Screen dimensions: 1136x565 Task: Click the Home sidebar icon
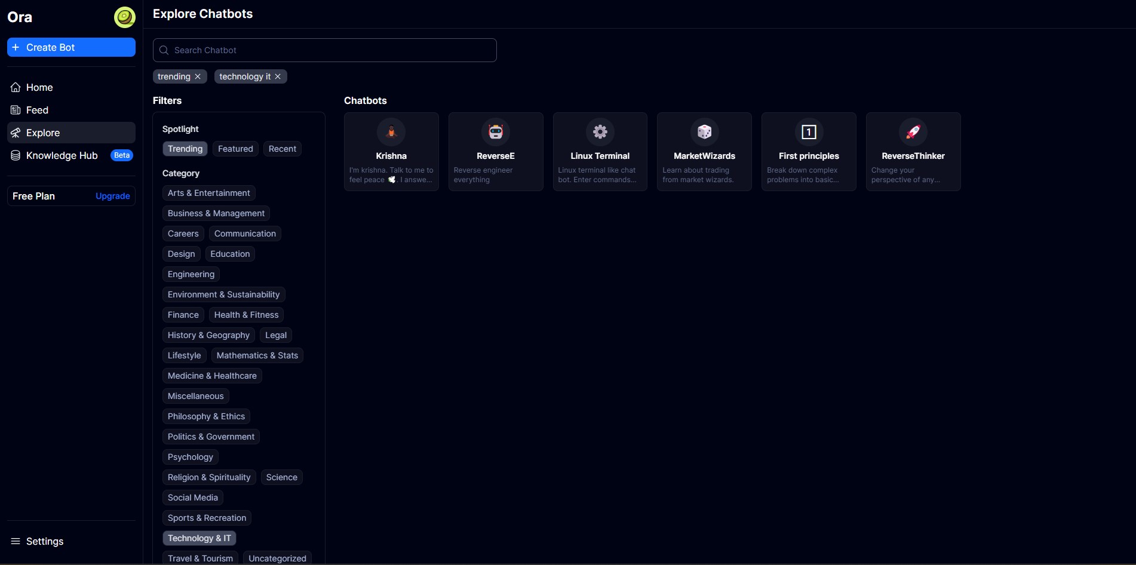click(x=16, y=87)
